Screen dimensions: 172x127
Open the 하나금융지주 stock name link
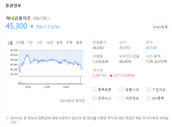(x=18, y=18)
